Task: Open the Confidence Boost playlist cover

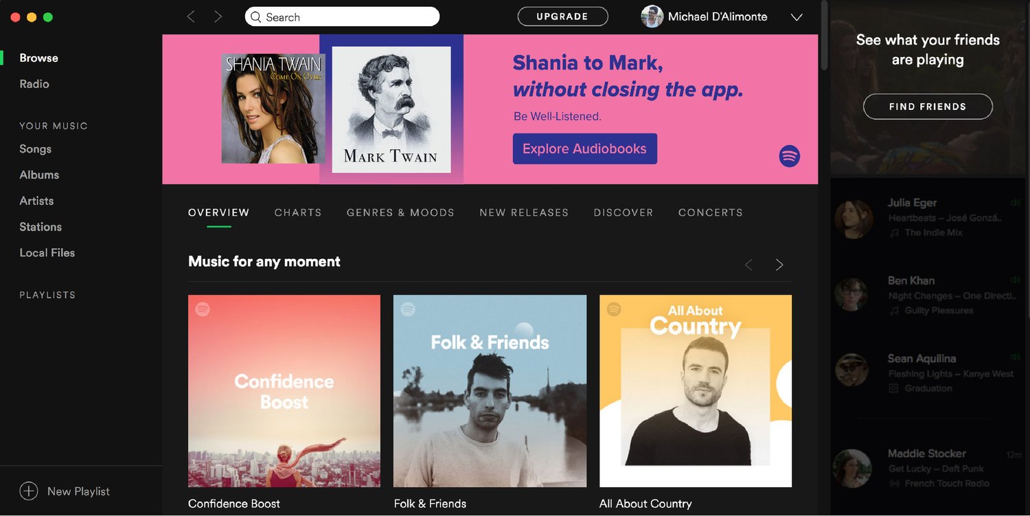Action: pyautogui.click(x=284, y=391)
